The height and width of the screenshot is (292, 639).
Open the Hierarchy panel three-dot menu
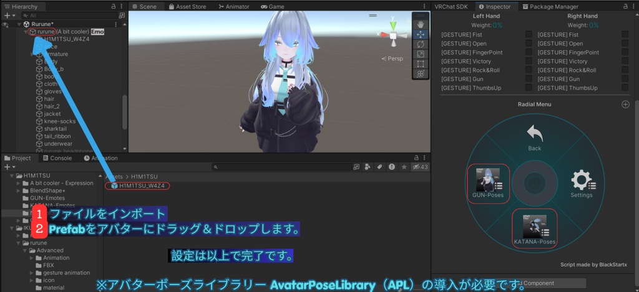[x=122, y=6]
